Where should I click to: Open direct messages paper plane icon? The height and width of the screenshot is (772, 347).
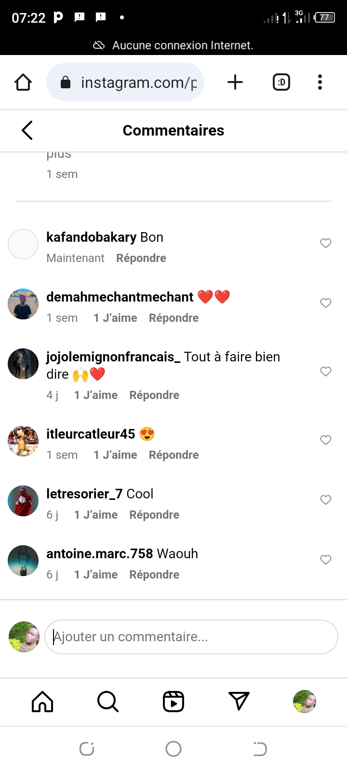(x=239, y=702)
